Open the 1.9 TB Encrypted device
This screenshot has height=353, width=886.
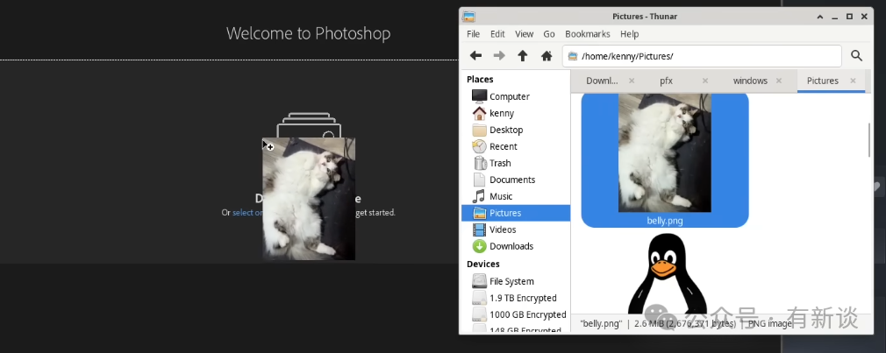[522, 298]
